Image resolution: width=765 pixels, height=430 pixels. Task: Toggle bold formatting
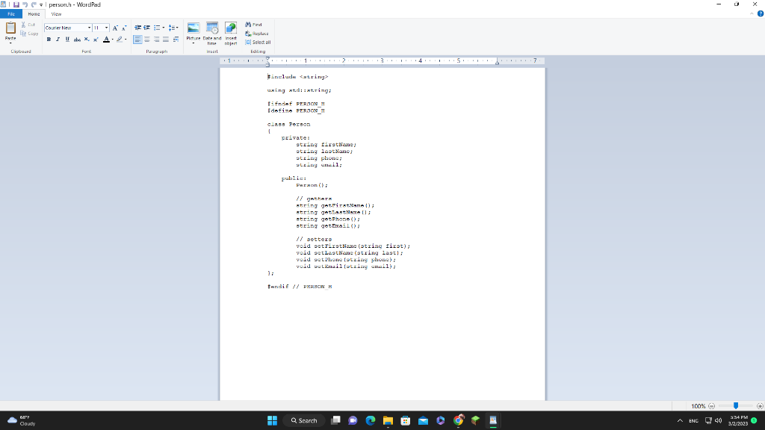(49, 40)
